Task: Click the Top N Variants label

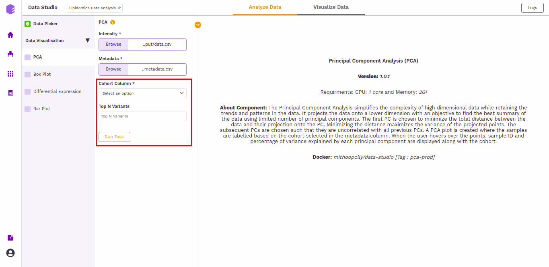Action: (x=114, y=106)
